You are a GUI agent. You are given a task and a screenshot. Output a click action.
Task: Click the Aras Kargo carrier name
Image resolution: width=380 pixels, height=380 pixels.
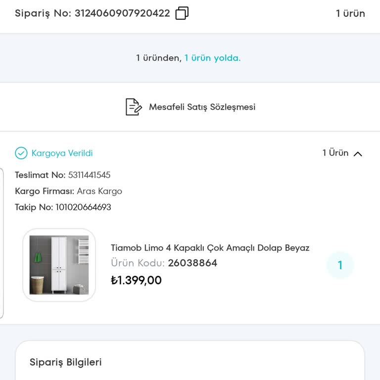(99, 191)
